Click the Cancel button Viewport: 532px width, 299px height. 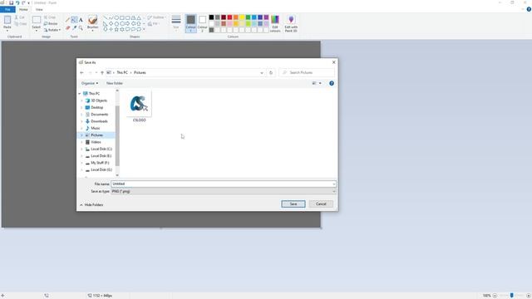321,203
